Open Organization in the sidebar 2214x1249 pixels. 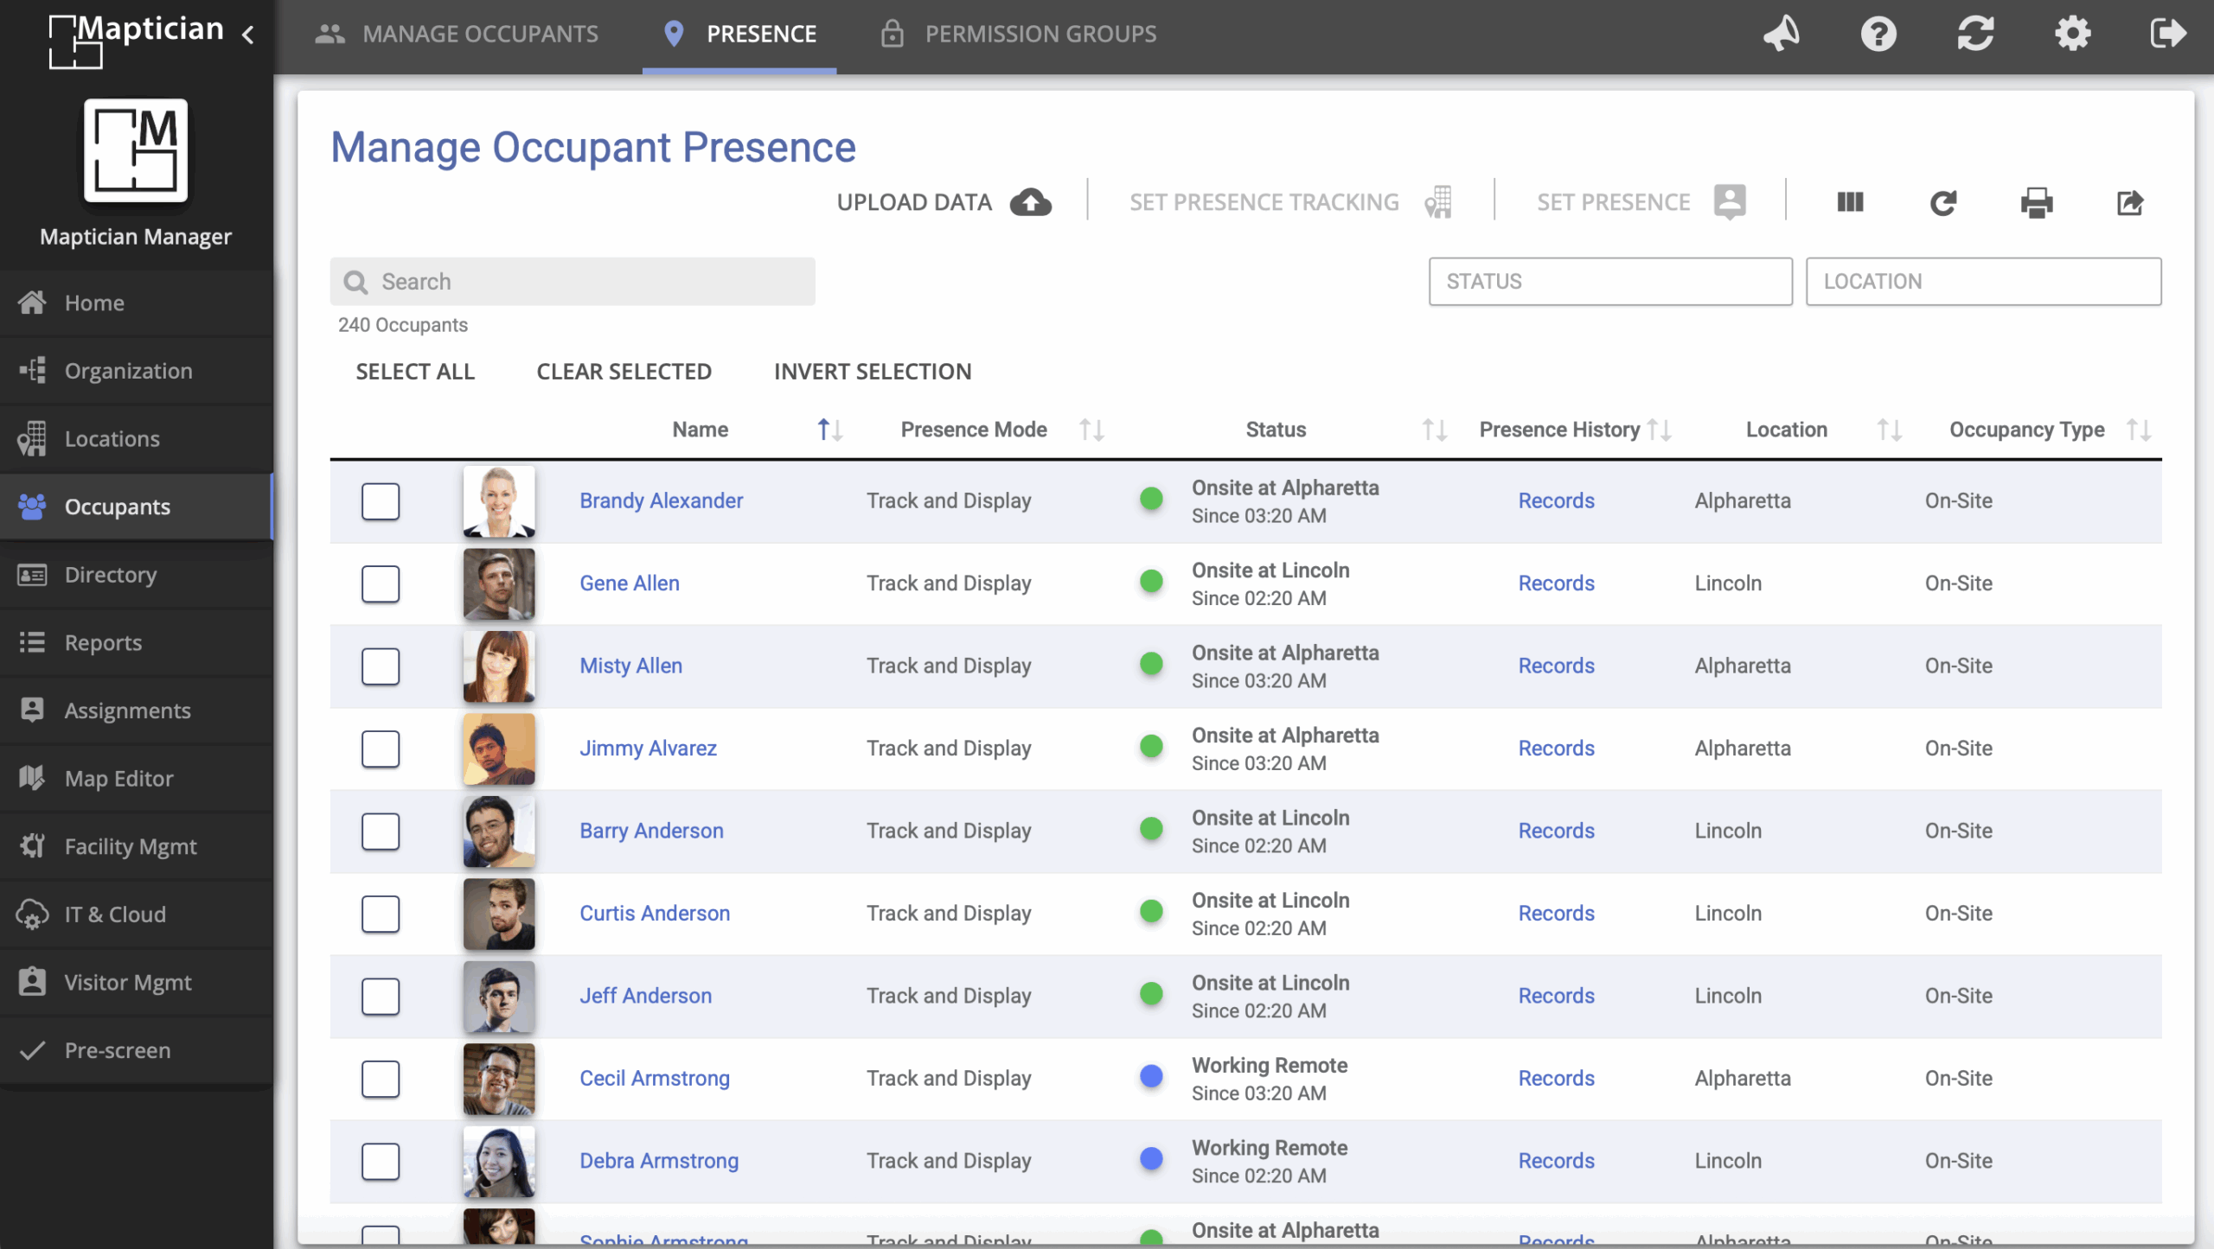tap(137, 371)
